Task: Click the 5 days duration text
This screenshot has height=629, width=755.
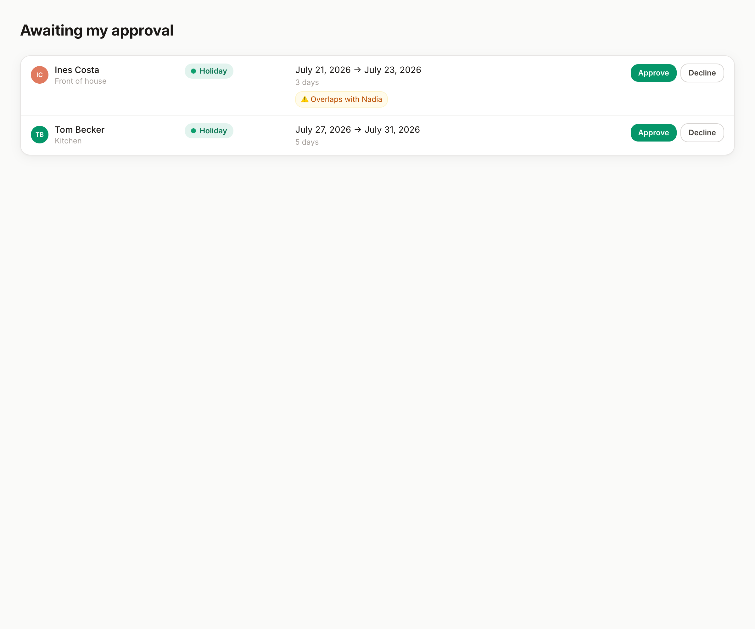Action: pyautogui.click(x=307, y=142)
